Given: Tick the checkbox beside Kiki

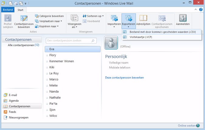Looking at the screenshot, I should tap(47, 68).
